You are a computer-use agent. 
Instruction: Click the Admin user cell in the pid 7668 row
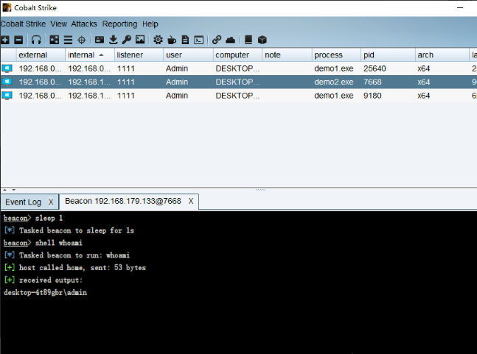[x=188, y=82]
